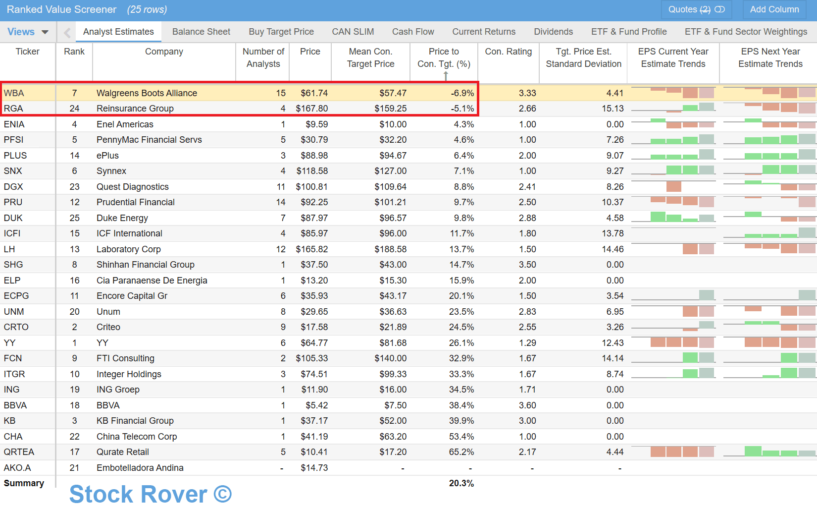Image resolution: width=817 pixels, height=510 pixels.
Task: Sort by the Rank column header
Action: click(x=74, y=52)
